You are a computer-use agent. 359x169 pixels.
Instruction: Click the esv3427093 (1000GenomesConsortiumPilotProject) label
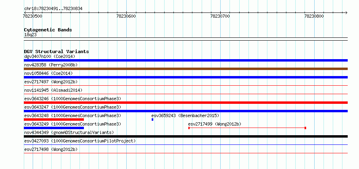point(80,141)
